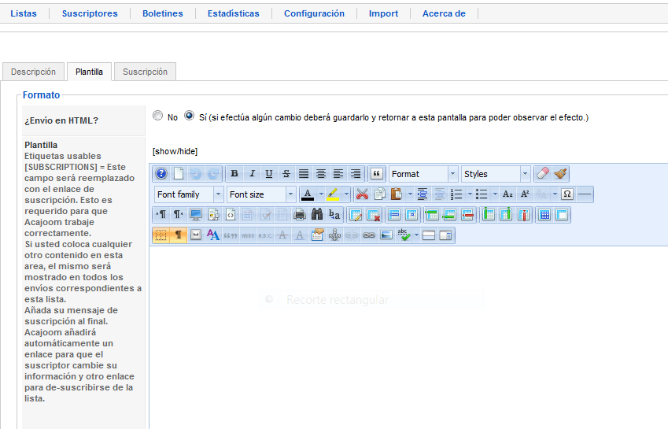668x429 pixels.
Task: Expand the highlight color picker arrow
Action: [x=346, y=194]
